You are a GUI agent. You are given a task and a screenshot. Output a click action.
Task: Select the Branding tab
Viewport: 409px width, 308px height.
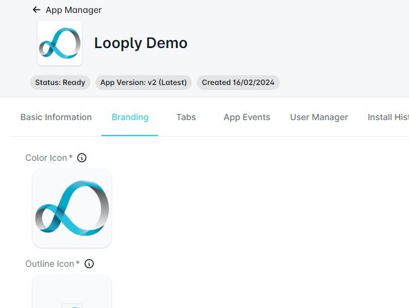[130, 117]
